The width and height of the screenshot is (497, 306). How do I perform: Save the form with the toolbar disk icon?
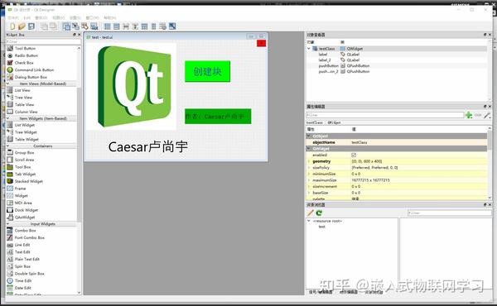(x=31, y=26)
